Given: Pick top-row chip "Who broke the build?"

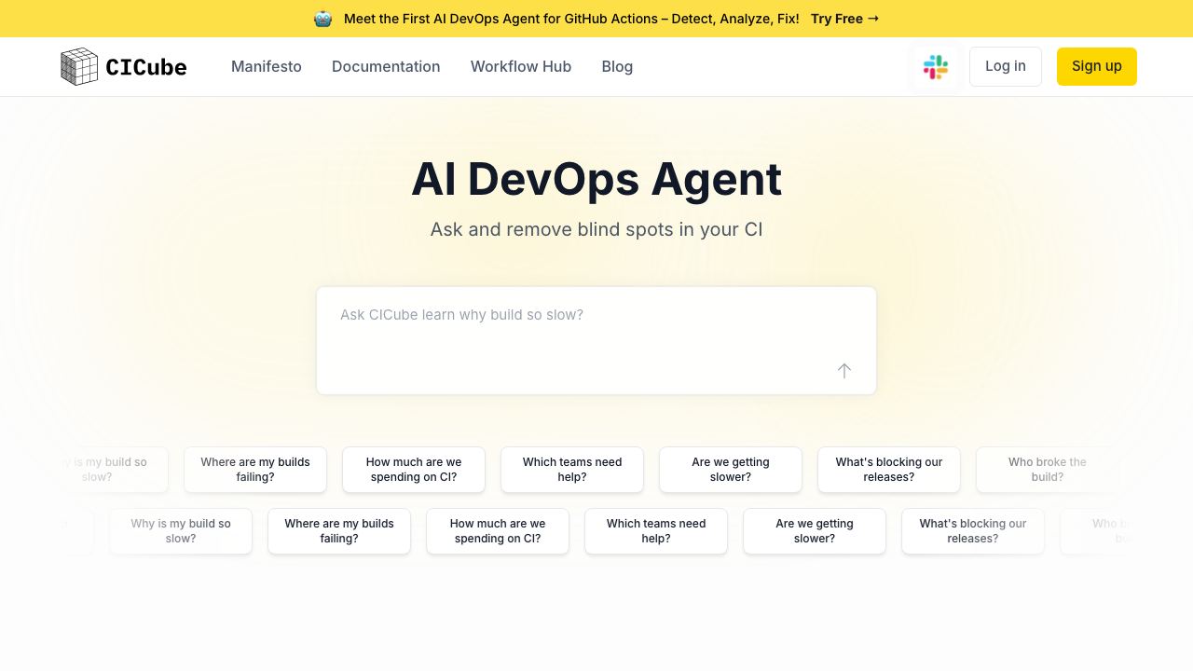Looking at the screenshot, I should point(1048,470).
